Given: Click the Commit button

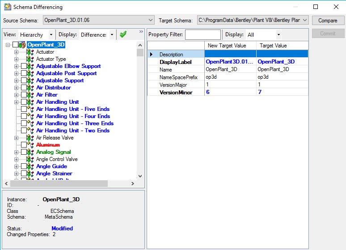Looking at the screenshot, I should point(328,34).
